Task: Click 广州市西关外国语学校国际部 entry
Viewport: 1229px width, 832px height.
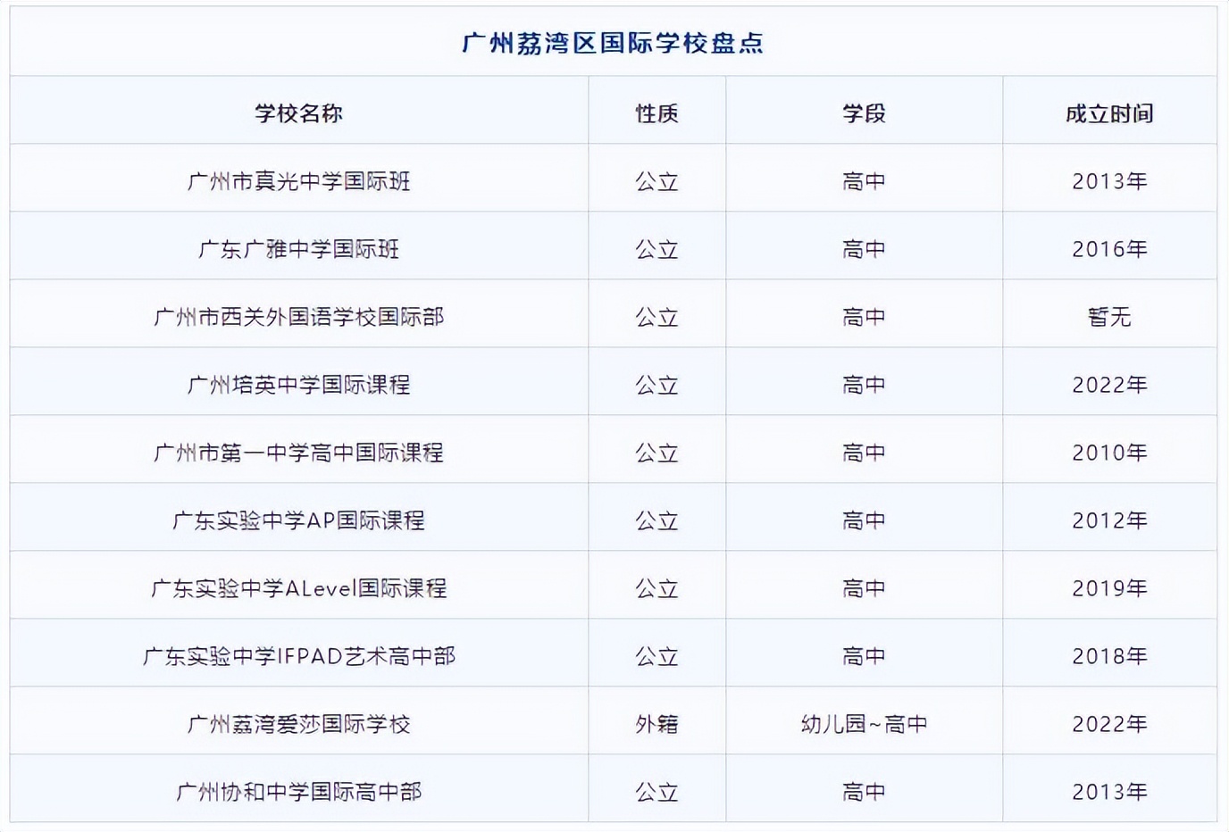Action: [x=298, y=316]
